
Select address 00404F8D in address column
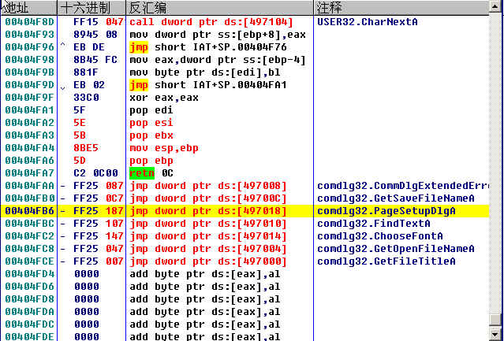coord(28,22)
